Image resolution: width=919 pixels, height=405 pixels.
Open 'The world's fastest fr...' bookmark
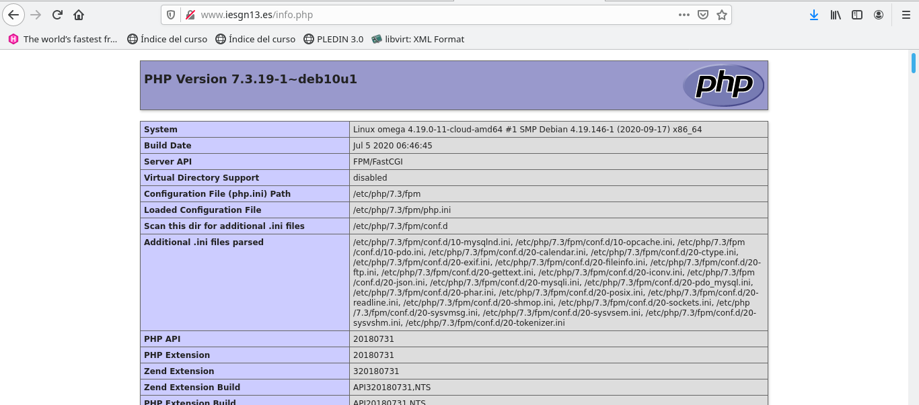tap(63, 39)
